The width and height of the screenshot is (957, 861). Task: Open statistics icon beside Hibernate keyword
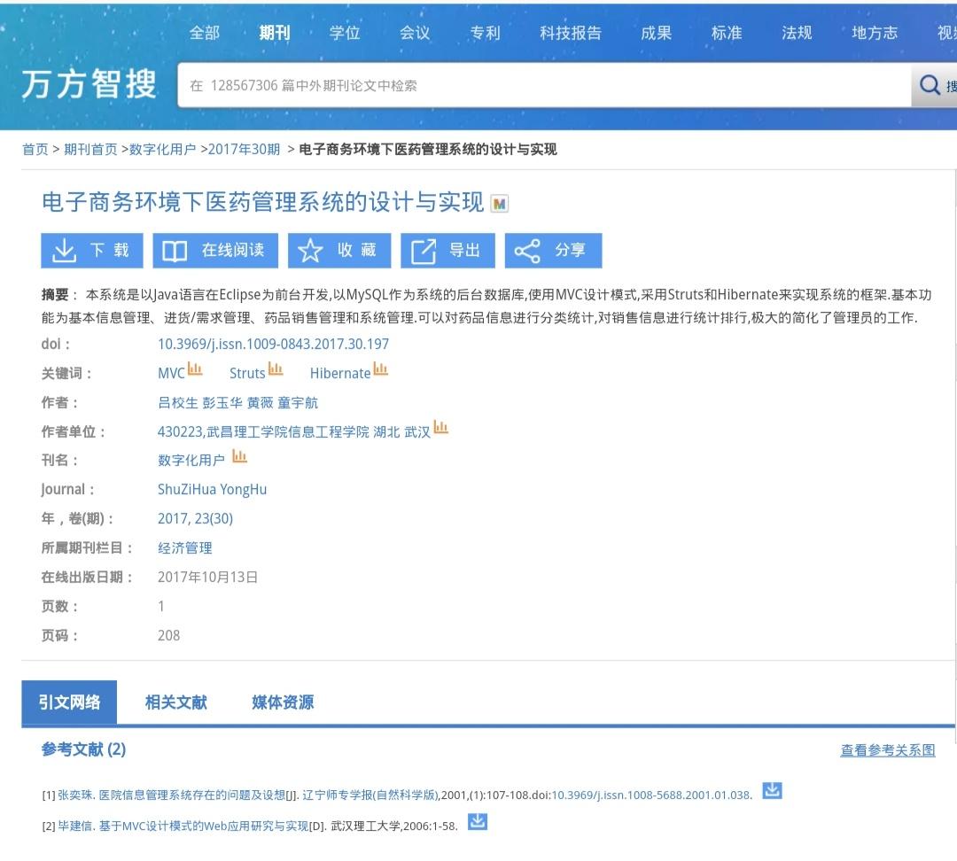coord(381,369)
